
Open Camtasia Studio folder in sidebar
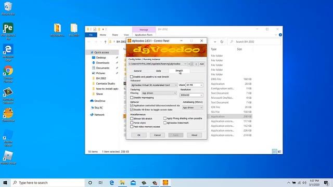click(105, 84)
